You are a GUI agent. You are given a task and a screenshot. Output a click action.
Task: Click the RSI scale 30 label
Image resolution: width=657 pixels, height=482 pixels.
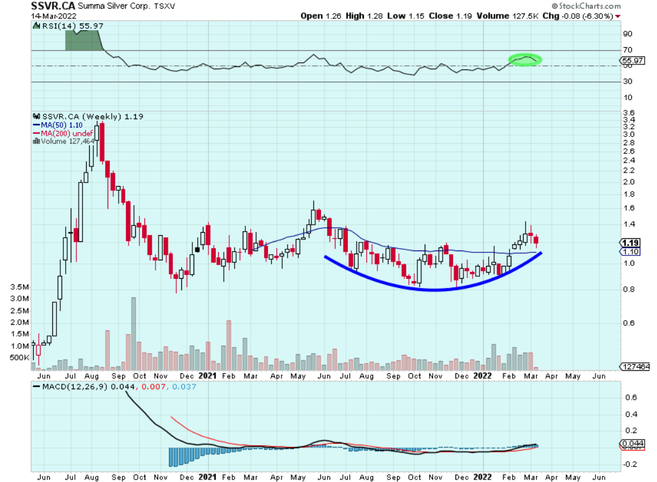point(627,81)
